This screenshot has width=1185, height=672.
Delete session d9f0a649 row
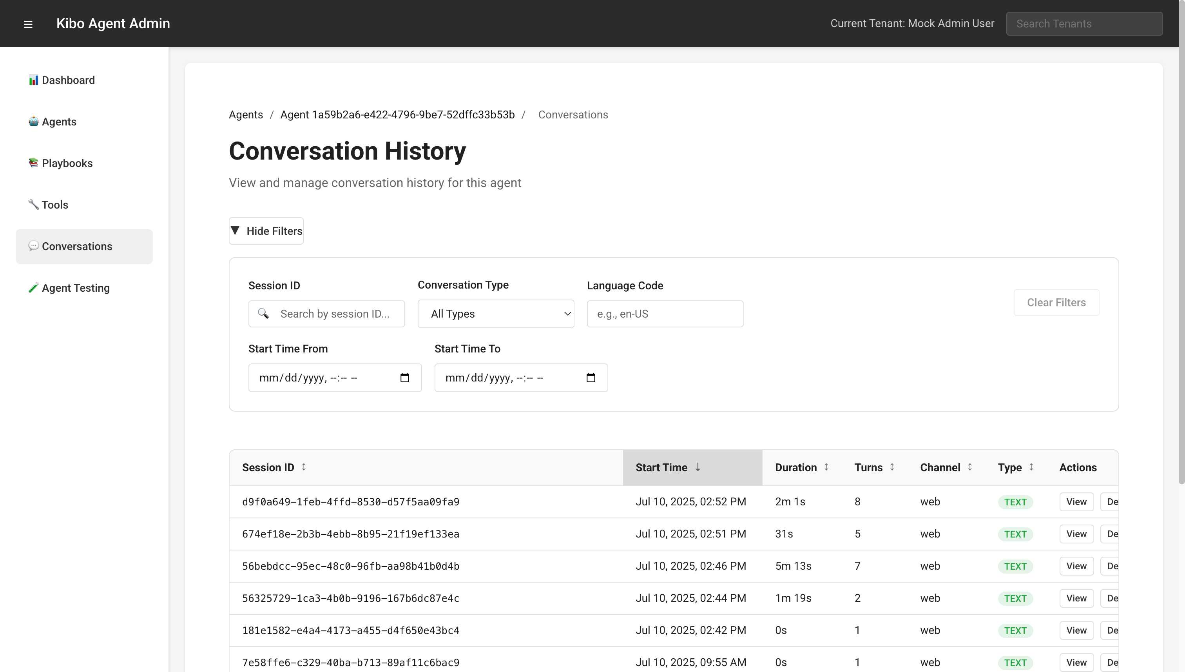(1110, 502)
